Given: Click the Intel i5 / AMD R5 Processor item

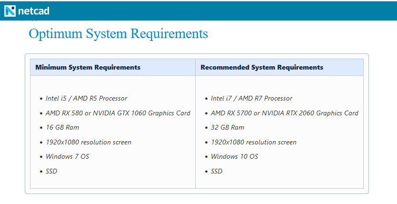Looking at the screenshot, I should pos(86,98).
